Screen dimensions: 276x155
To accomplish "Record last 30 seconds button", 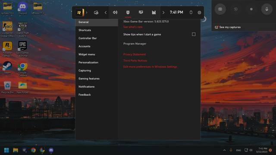I will point(236,9).
